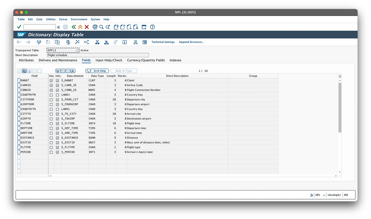
Task: Click the Display/Change pencil-glasses icon
Action: [x=39, y=42]
